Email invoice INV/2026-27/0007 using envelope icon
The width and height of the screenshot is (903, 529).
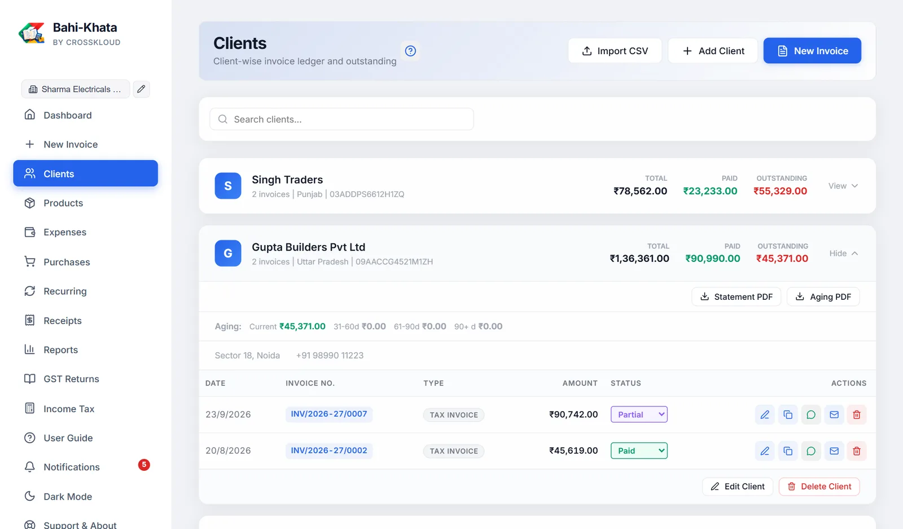pos(834,415)
